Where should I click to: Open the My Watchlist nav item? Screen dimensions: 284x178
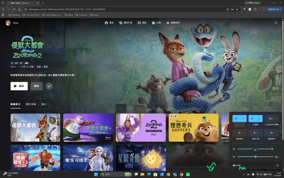(126, 23)
